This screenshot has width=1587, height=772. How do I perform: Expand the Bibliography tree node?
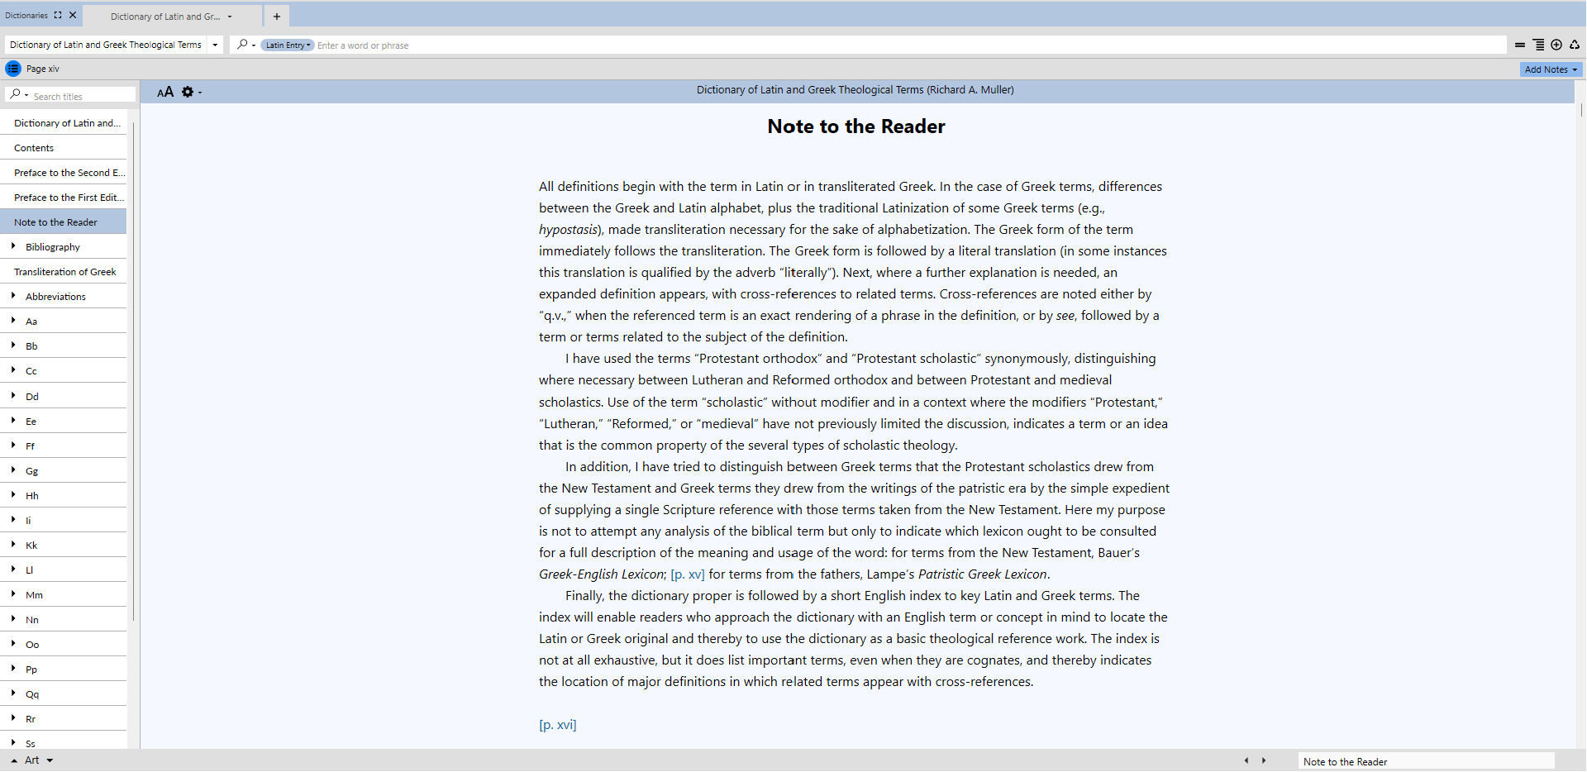[x=13, y=246]
